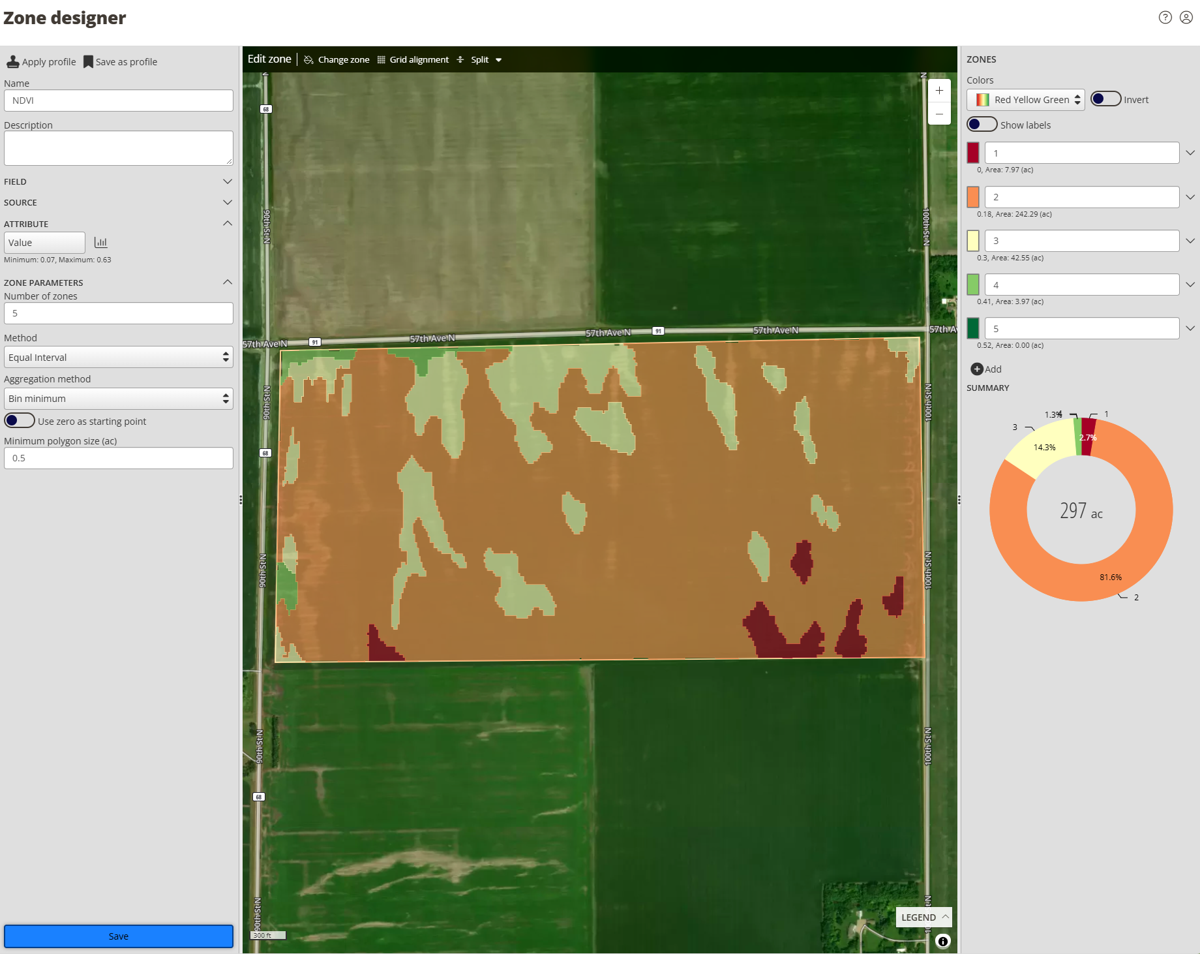
Task: Expand zone 5 details chevron
Action: 1190,328
